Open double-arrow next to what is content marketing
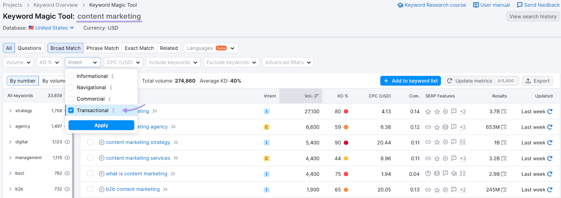561x198 pixels. point(173,174)
